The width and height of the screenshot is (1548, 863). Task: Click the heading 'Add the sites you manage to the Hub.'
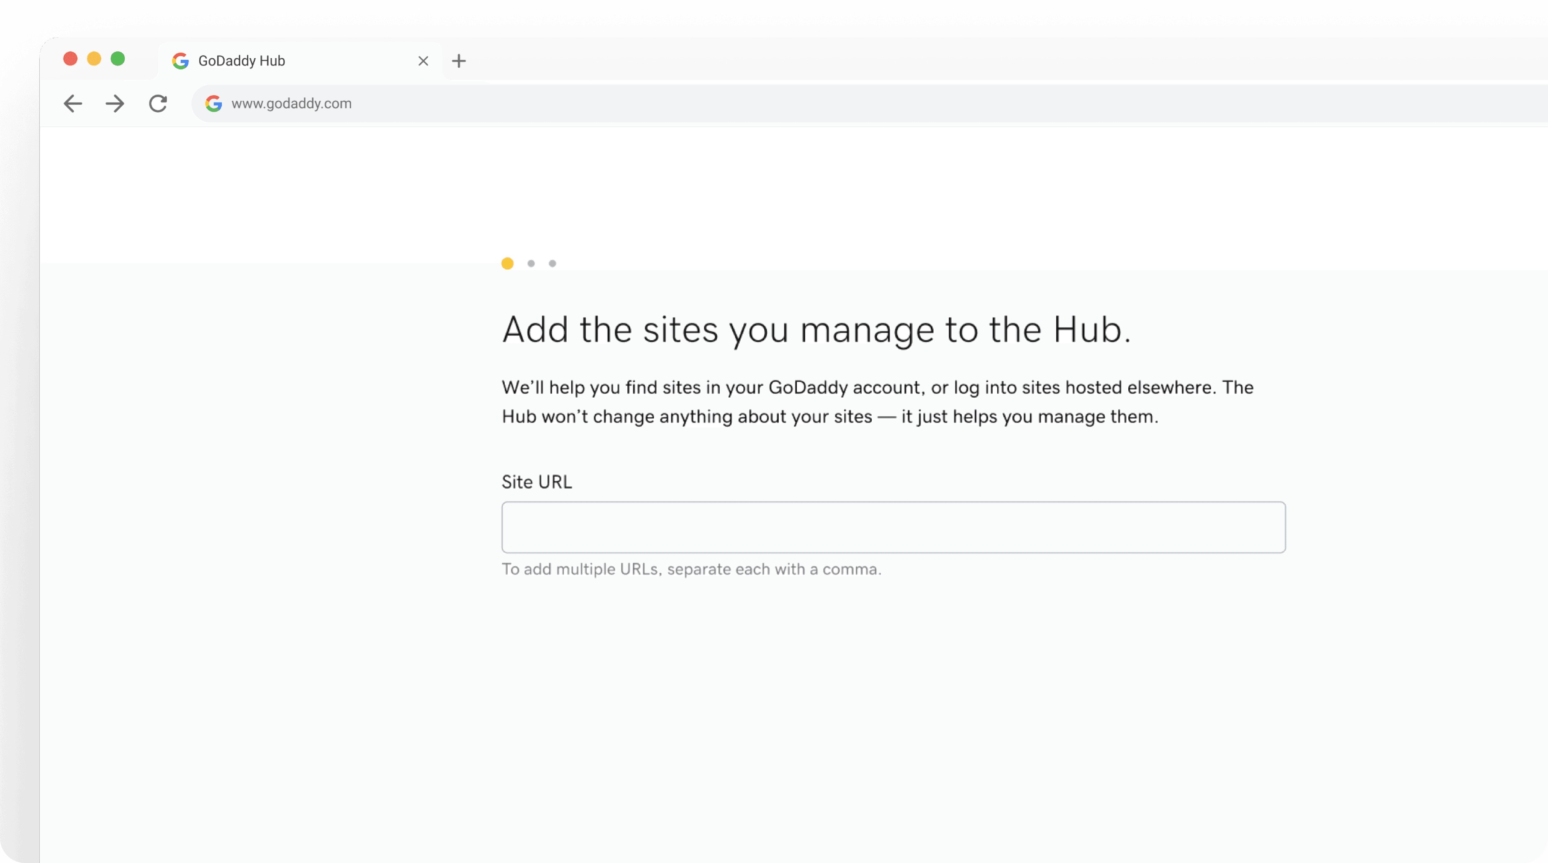click(816, 330)
